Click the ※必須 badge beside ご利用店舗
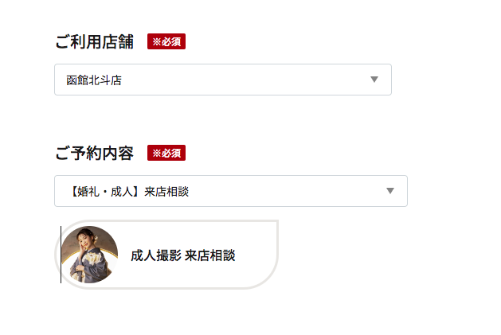 point(166,41)
